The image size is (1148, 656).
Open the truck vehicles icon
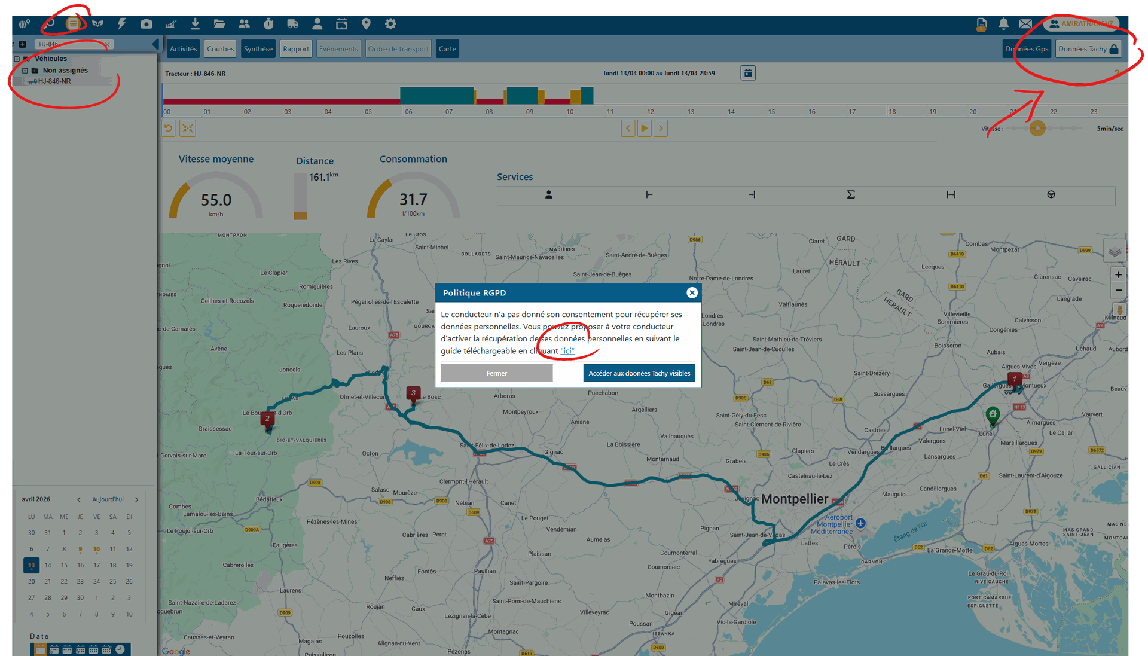point(292,24)
